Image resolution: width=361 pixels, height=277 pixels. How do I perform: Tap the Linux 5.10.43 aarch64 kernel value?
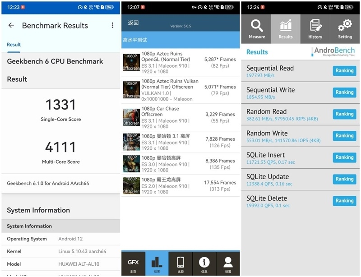pos(82,251)
